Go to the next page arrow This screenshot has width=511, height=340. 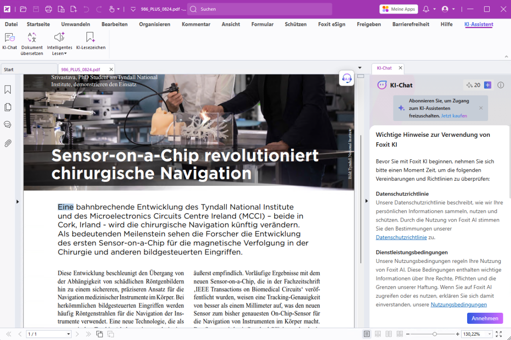pos(78,334)
